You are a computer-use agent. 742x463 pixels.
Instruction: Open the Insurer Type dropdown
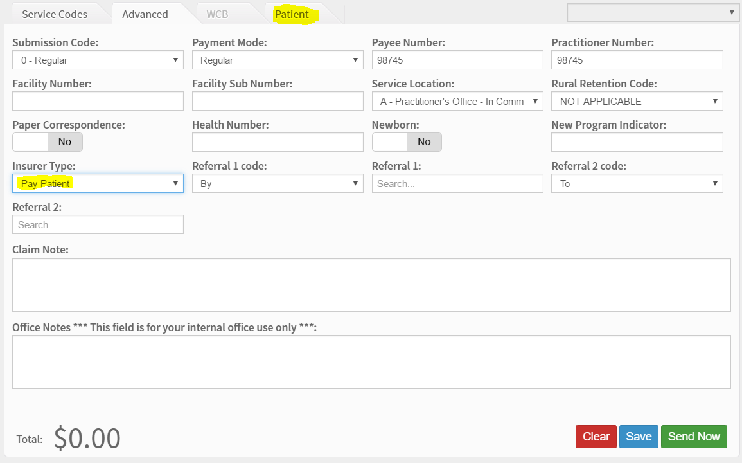click(x=98, y=183)
